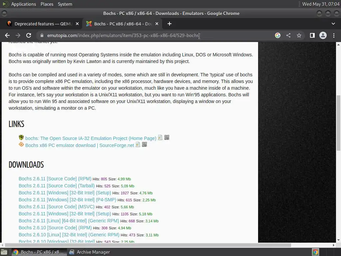This screenshot has width=341, height=256.
Task: Click the orange SourceForge diamond icon
Action: (x=21, y=144)
